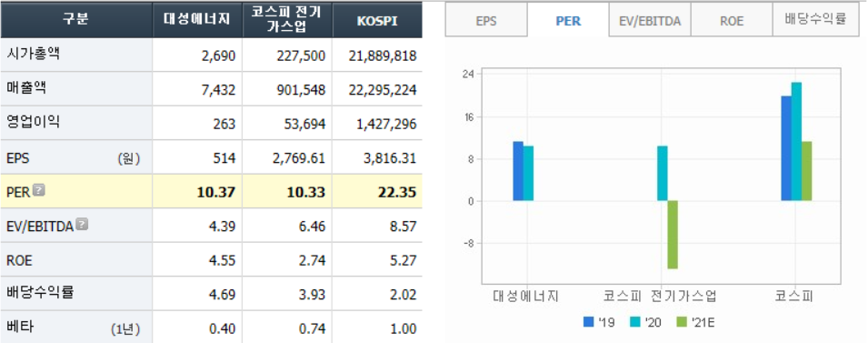This screenshot has width=868, height=343.
Task: Switch to the EPS chart tab
Action: click(x=486, y=21)
